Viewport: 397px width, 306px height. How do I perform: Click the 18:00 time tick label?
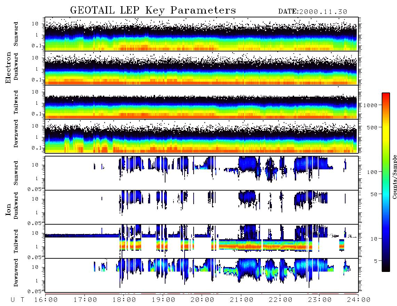click(x=124, y=300)
